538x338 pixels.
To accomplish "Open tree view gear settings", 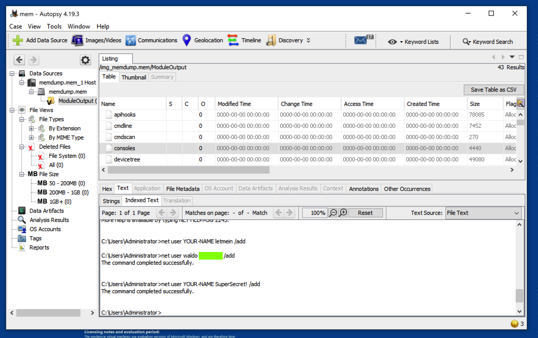I will [85, 60].
